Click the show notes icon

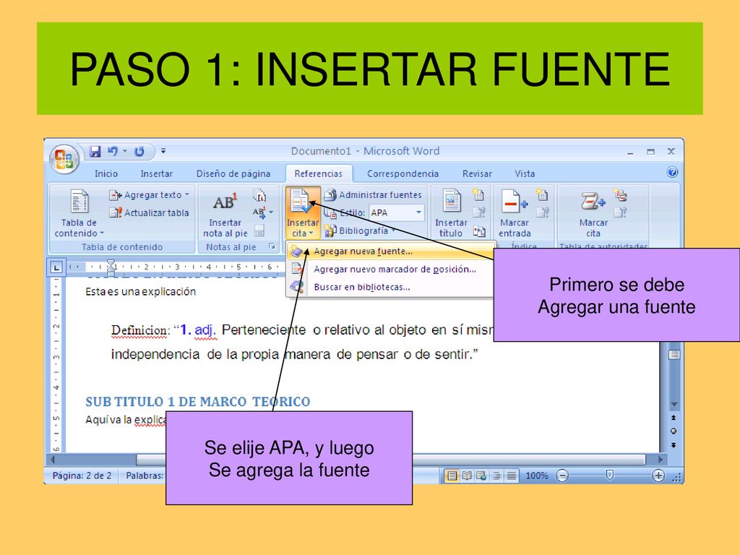tap(259, 231)
